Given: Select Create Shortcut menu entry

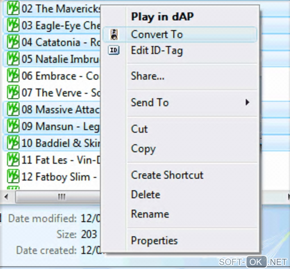Looking at the screenshot, I should click(x=180, y=175).
